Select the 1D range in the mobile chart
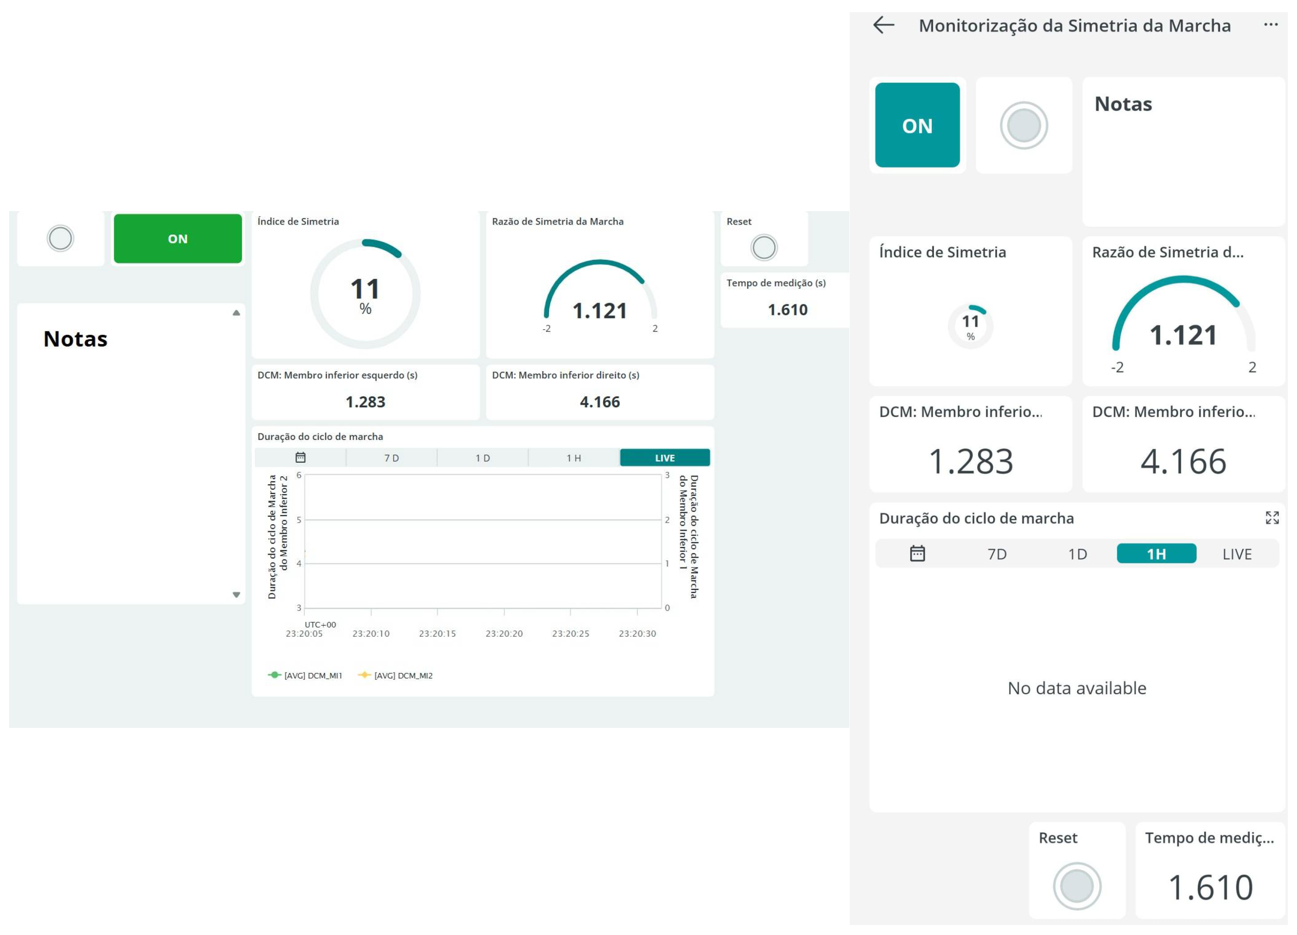 point(1077,554)
